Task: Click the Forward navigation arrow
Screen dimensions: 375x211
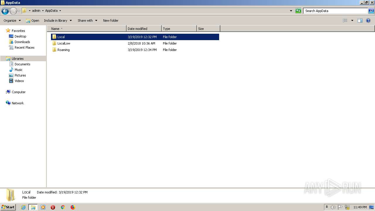Action: [x=13, y=11]
